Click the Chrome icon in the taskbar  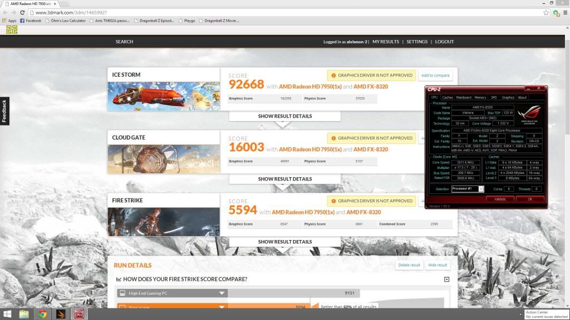pos(42,314)
